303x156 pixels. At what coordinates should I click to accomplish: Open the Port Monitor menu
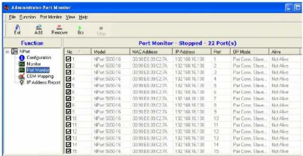point(51,17)
